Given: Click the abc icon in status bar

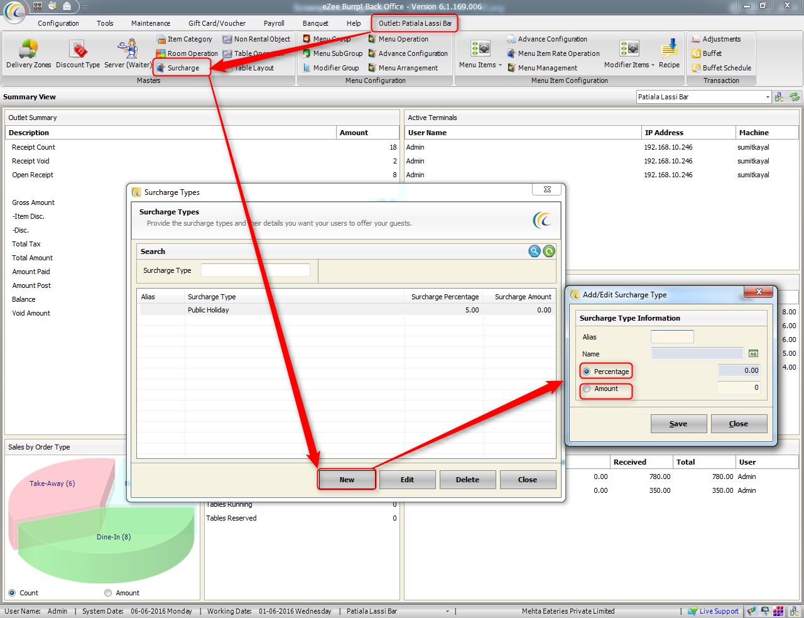Looking at the screenshot, I should (793, 611).
